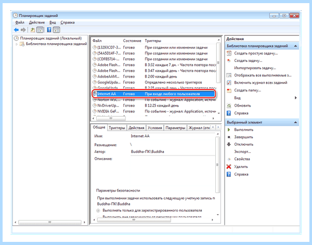Switch to the 'Условия' tab
The height and width of the screenshot is (245, 312).
155,128
